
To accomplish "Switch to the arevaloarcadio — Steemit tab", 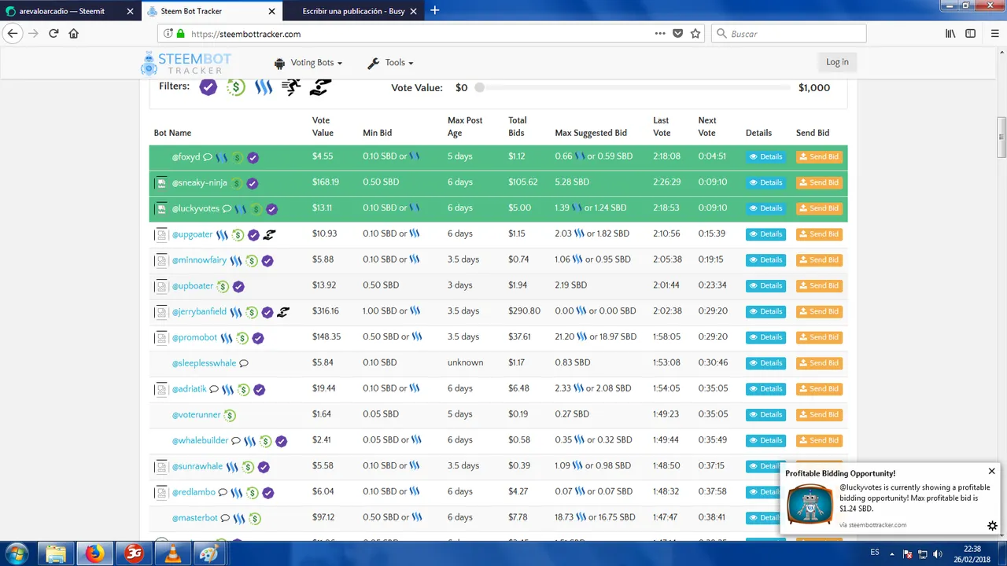I will 71,11.
